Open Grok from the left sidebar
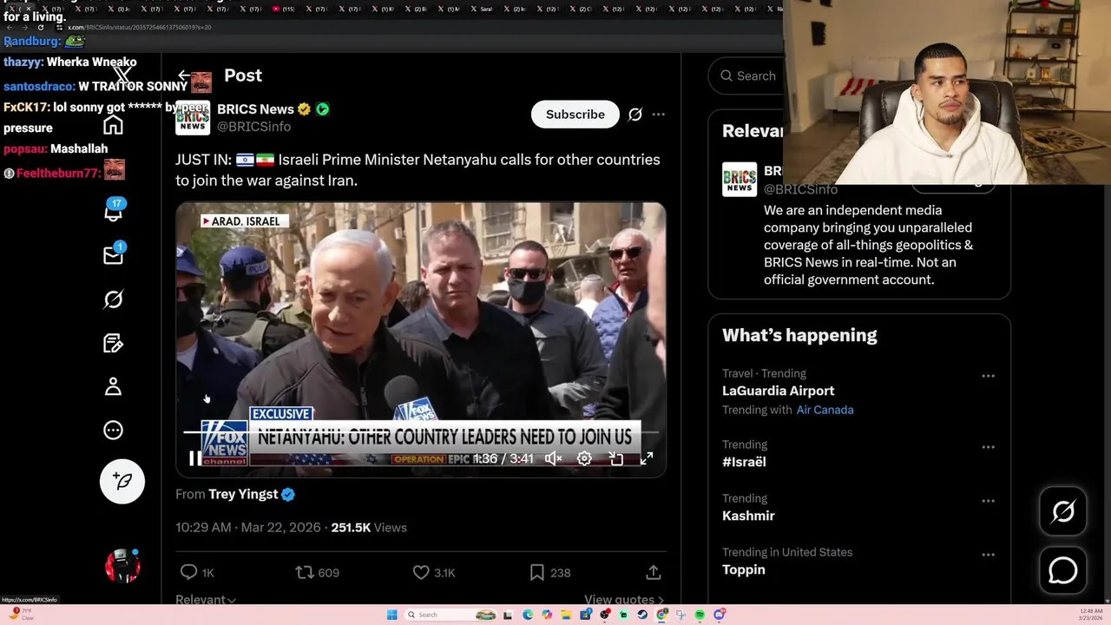 click(x=113, y=299)
